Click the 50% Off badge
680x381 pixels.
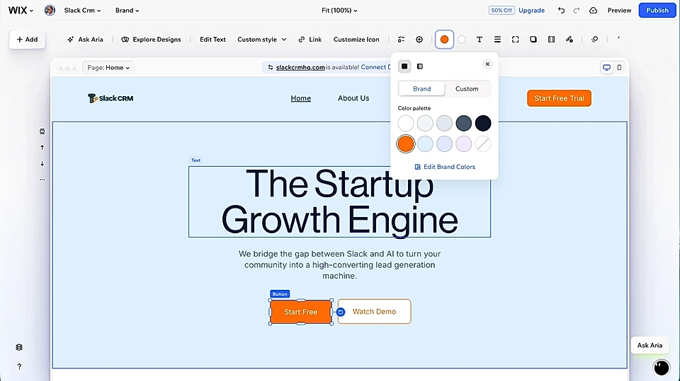[x=501, y=10]
